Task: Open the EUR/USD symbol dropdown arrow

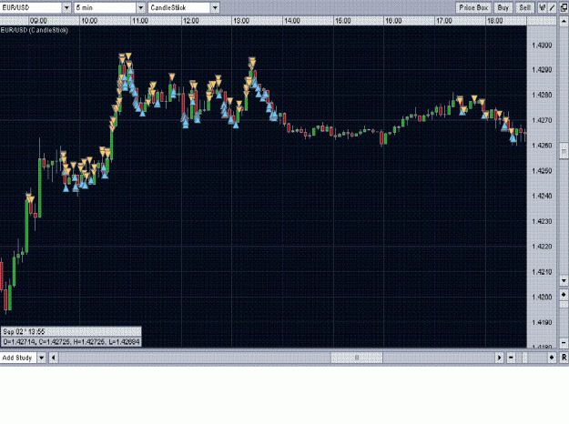Action: coord(66,7)
